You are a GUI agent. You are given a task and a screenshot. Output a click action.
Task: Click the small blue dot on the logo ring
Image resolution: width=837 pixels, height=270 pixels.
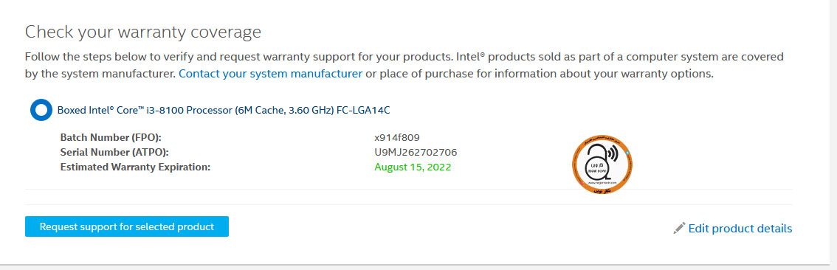tap(627, 153)
